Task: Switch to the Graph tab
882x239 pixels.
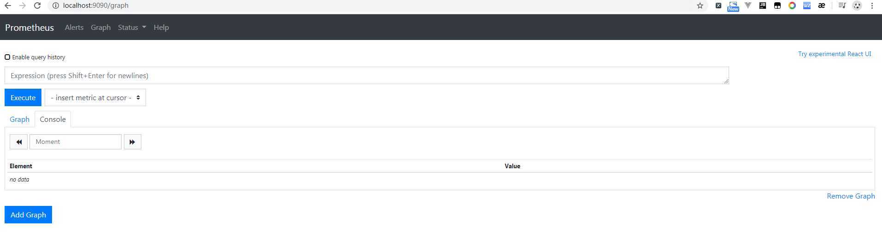Action: pyautogui.click(x=19, y=119)
